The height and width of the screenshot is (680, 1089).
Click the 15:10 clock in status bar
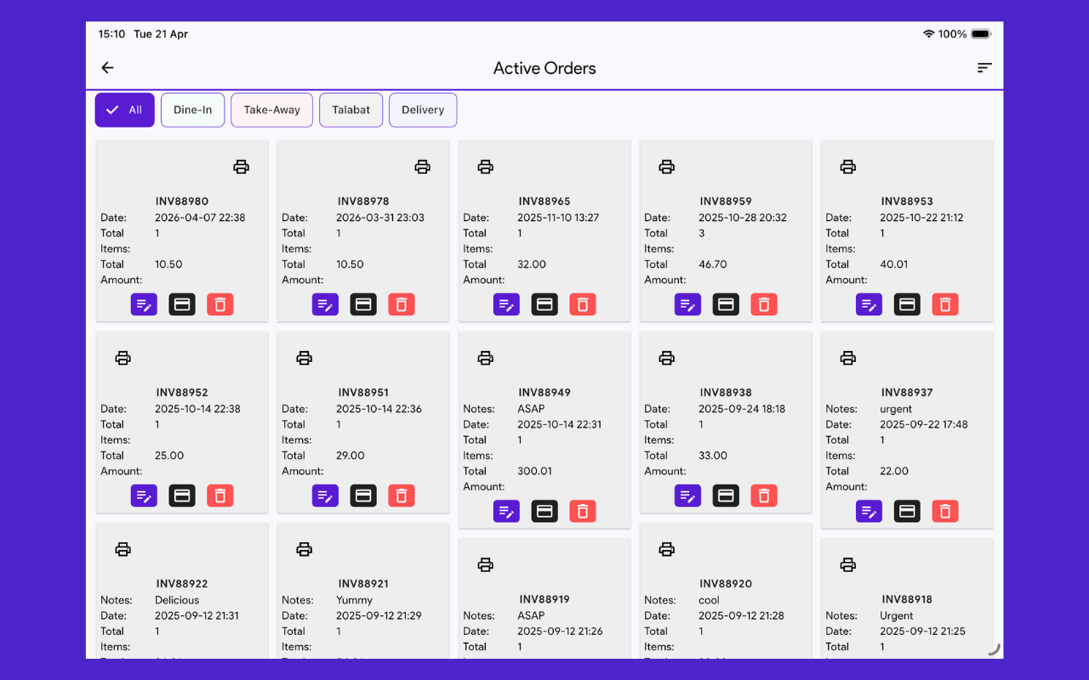point(111,34)
